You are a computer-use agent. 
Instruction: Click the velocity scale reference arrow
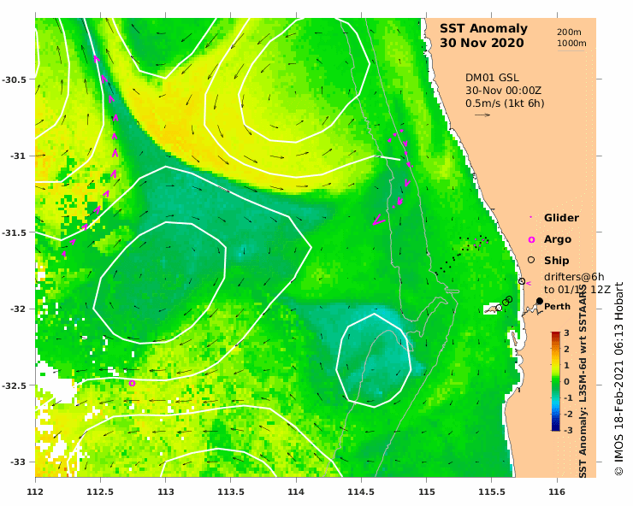pos(482,115)
